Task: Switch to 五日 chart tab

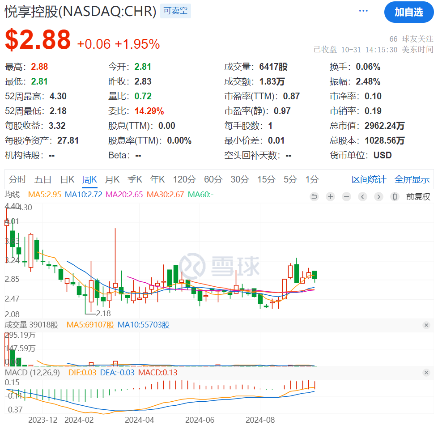Action: pos(43,179)
